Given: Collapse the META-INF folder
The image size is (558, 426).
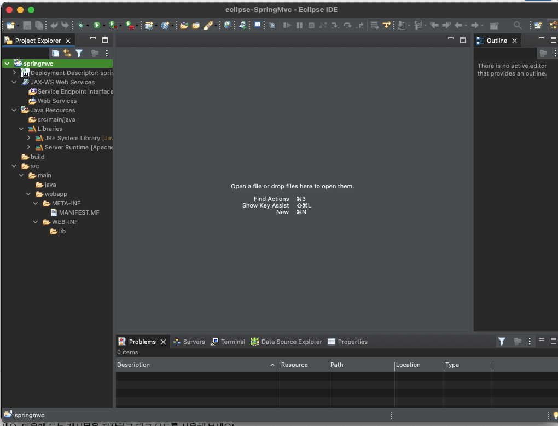Looking at the screenshot, I should (x=36, y=203).
